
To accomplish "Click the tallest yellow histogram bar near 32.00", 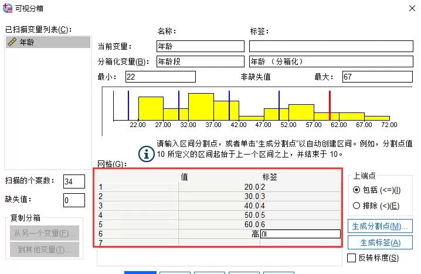I will [x=201, y=107].
